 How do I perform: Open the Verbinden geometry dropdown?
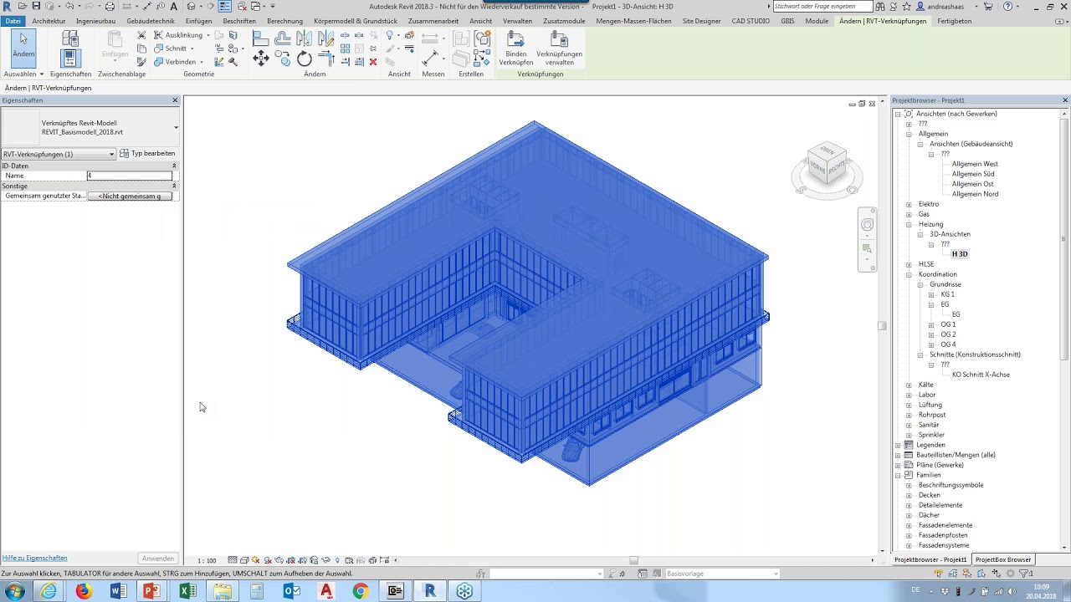pos(202,62)
